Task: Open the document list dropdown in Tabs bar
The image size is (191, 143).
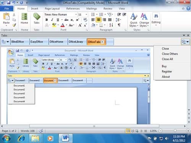Action: pos(5,42)
